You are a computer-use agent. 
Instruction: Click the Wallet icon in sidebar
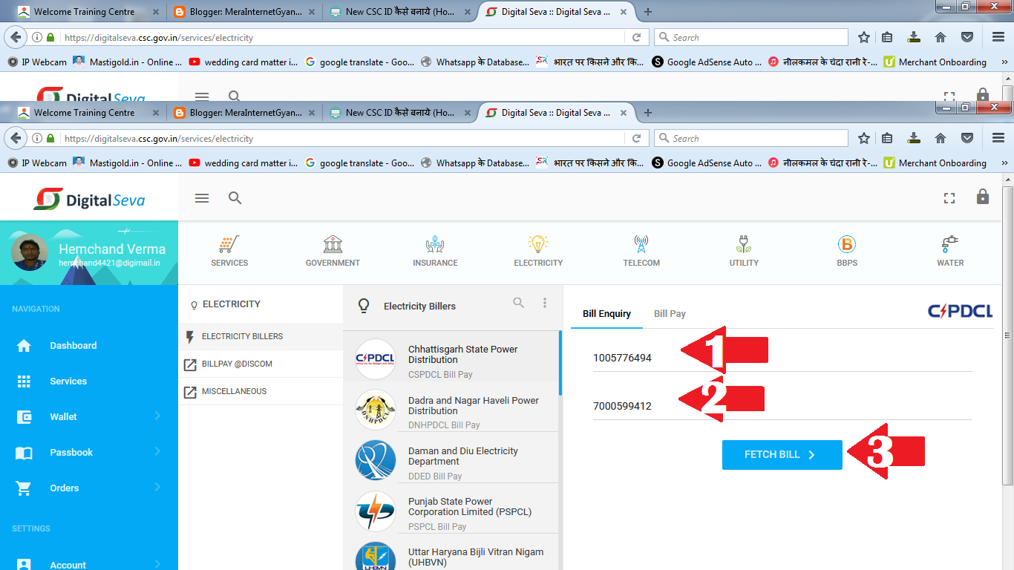tap(24, 417)
